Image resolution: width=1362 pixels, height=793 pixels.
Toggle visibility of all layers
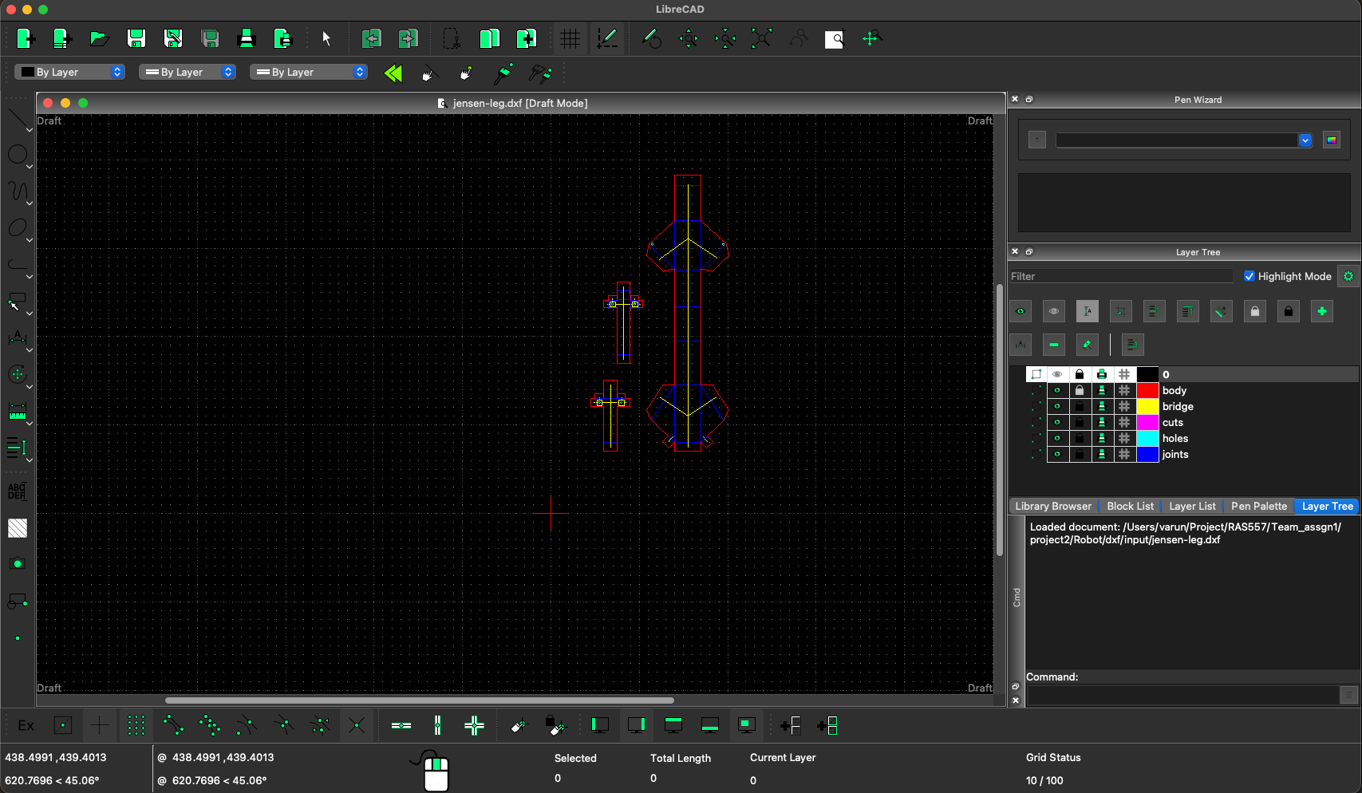tap(1021, 311)
